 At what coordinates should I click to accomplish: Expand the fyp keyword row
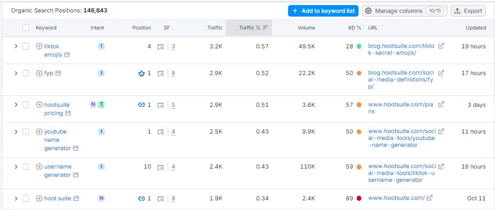[15, 73]
